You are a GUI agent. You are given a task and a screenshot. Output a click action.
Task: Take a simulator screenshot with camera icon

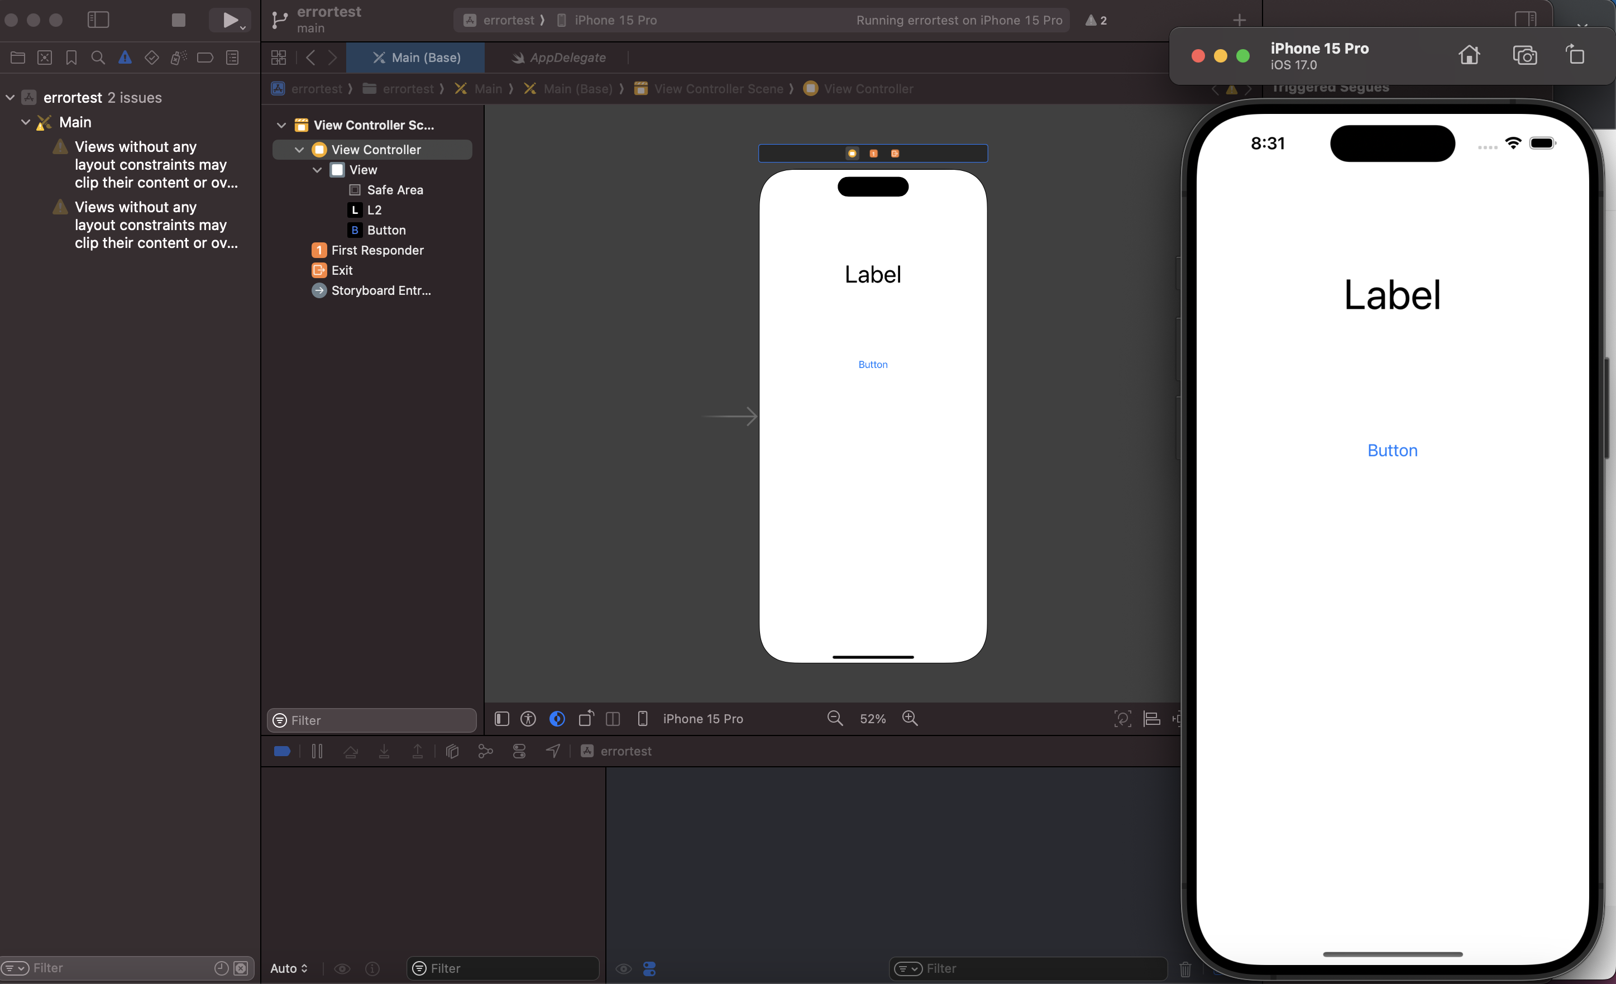point(1524,55)
